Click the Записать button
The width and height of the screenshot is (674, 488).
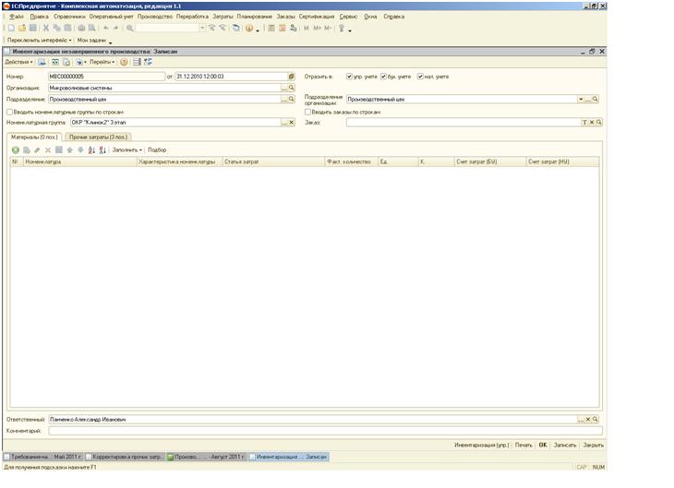point(565,445)
